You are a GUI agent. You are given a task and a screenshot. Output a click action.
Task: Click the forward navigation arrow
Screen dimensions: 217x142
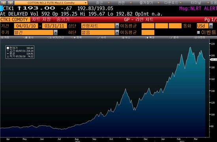(10, 3)
